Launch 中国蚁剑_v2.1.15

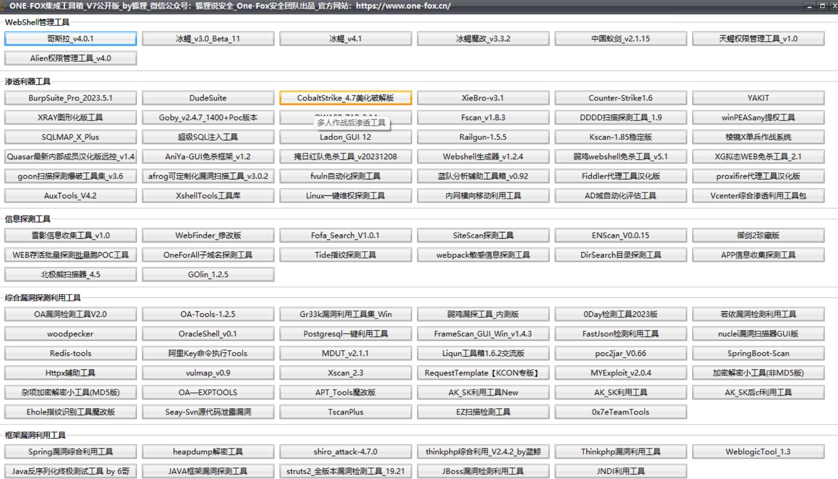(x=621, y=39)
